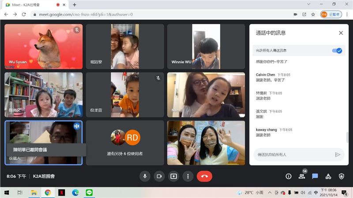Show the participants list

302,176
